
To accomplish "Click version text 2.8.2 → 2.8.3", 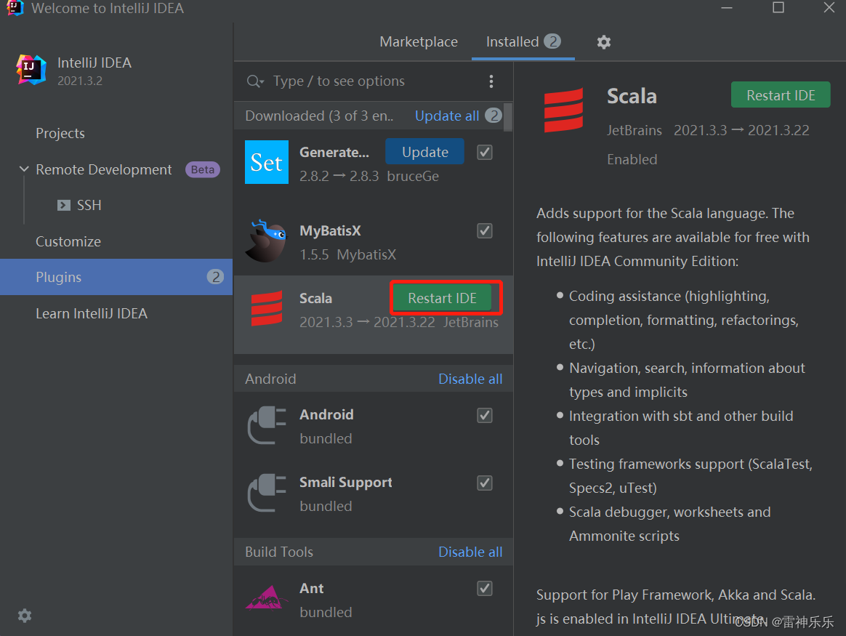I will 339,177.
